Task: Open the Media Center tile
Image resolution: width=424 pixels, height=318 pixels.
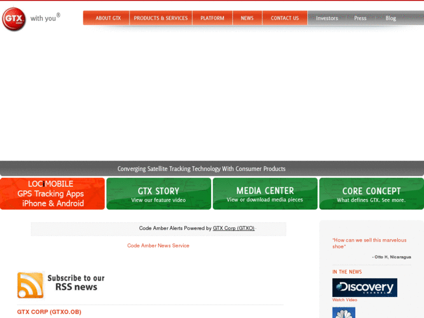Action: tap(265, 194)
